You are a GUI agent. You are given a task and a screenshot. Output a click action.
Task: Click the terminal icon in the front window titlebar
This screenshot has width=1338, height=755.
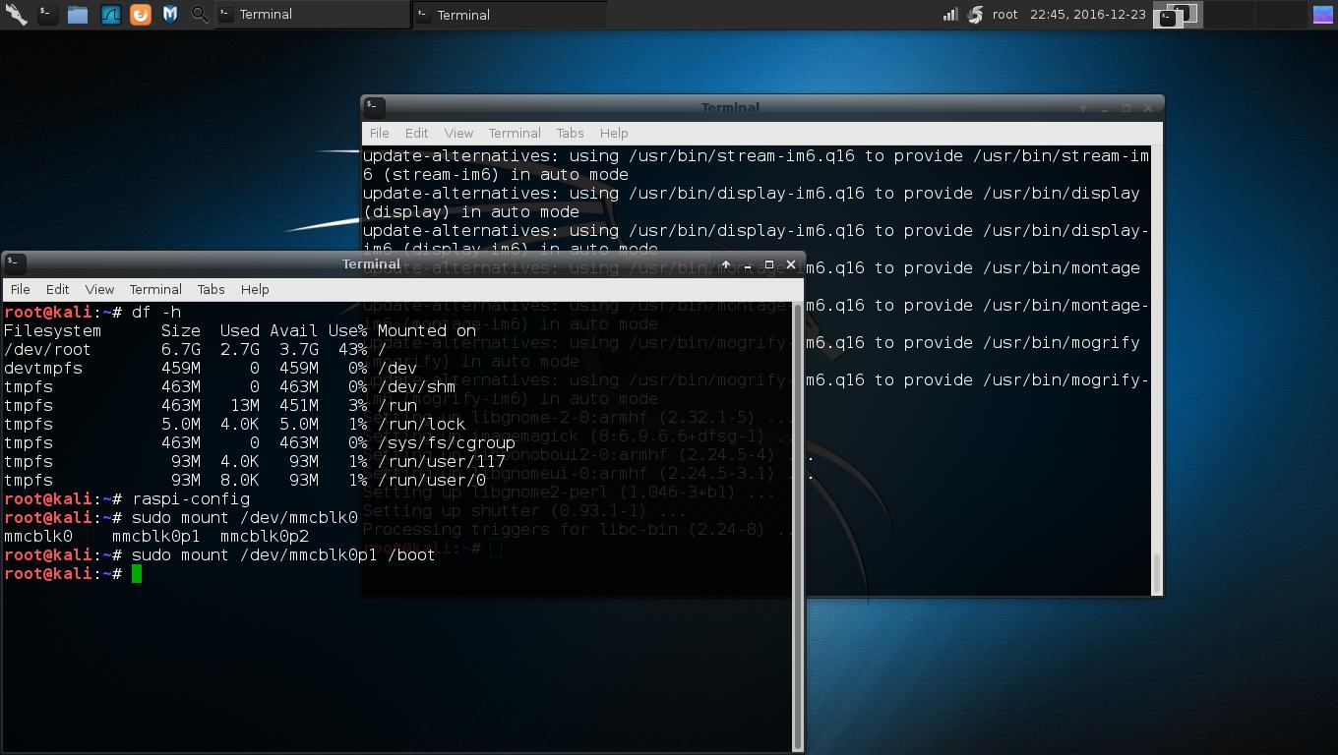pos(12,262)
